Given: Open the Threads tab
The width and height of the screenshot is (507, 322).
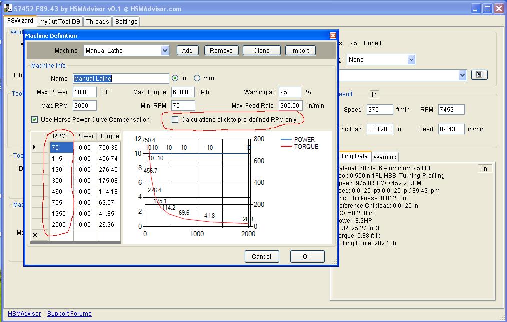Looking at the screenshot, I should tap(97, 21).
